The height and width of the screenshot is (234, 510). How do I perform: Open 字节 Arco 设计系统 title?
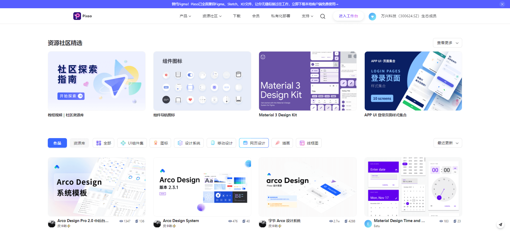(x=284, y=221)
